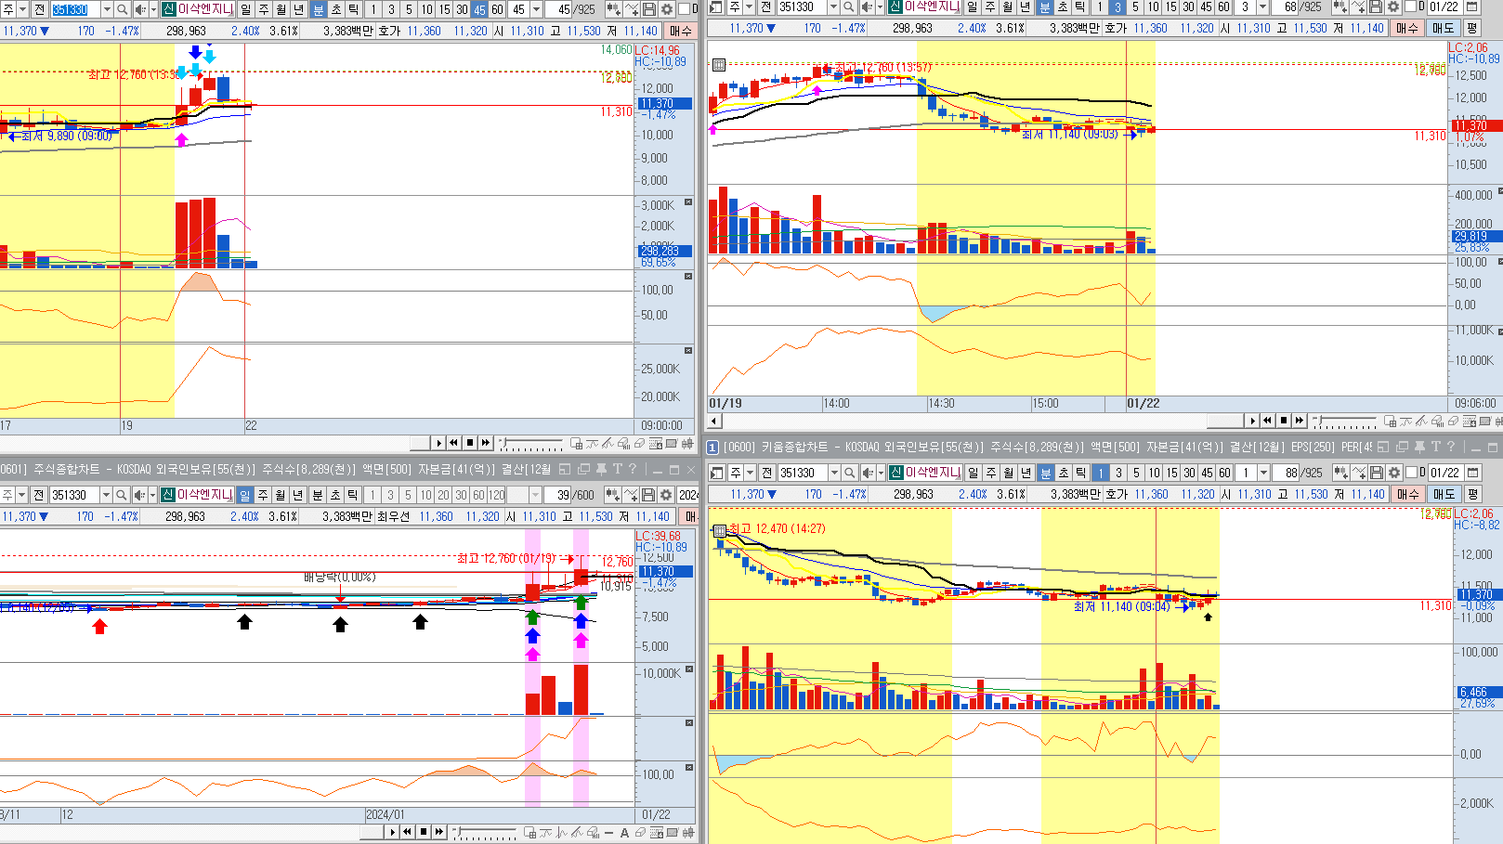Click 평 button in top-right chart
The height and width of the screenshot is (844, 1503).
click(1472, 28)
